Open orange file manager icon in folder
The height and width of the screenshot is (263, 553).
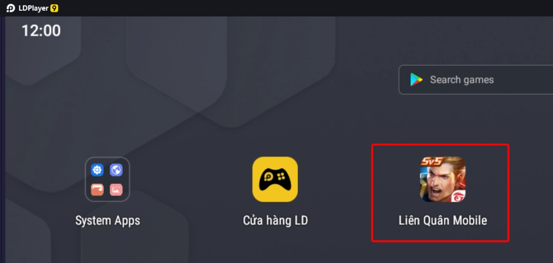point(97,189)
